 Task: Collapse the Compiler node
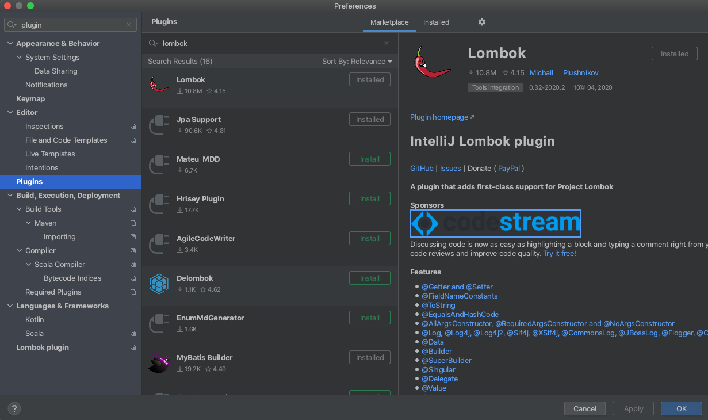click(x=19, y=251)
